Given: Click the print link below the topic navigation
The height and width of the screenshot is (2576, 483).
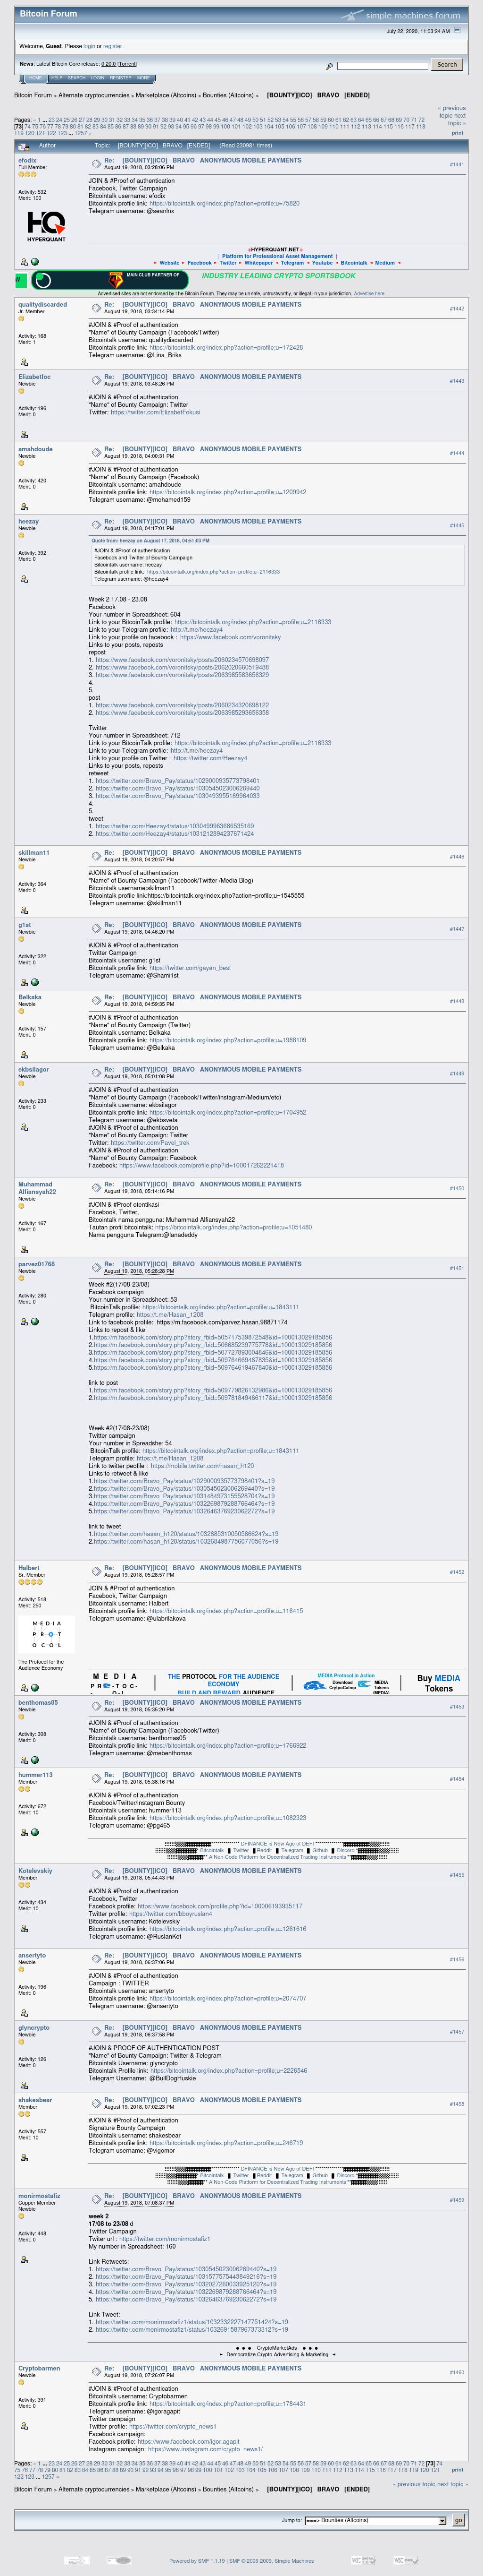Looking at the screenshot, I should (x=457, y=132).
